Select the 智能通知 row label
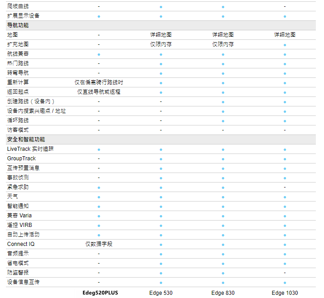324x298 pixels. [x=18, y=206]
